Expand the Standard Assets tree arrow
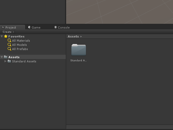173x130 pixels. click(x=5, y=61)
